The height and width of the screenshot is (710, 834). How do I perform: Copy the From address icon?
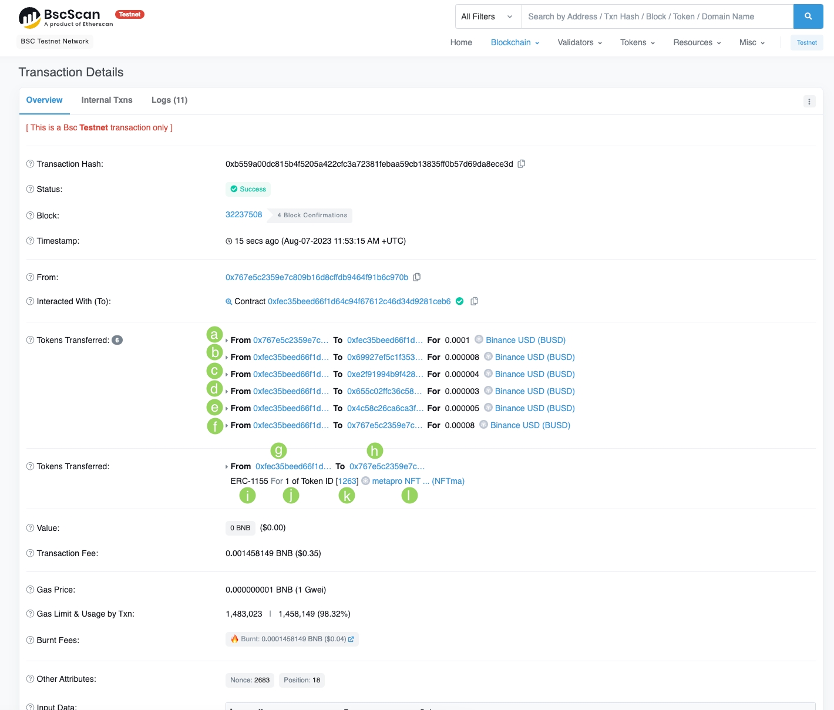click(417, 277)
